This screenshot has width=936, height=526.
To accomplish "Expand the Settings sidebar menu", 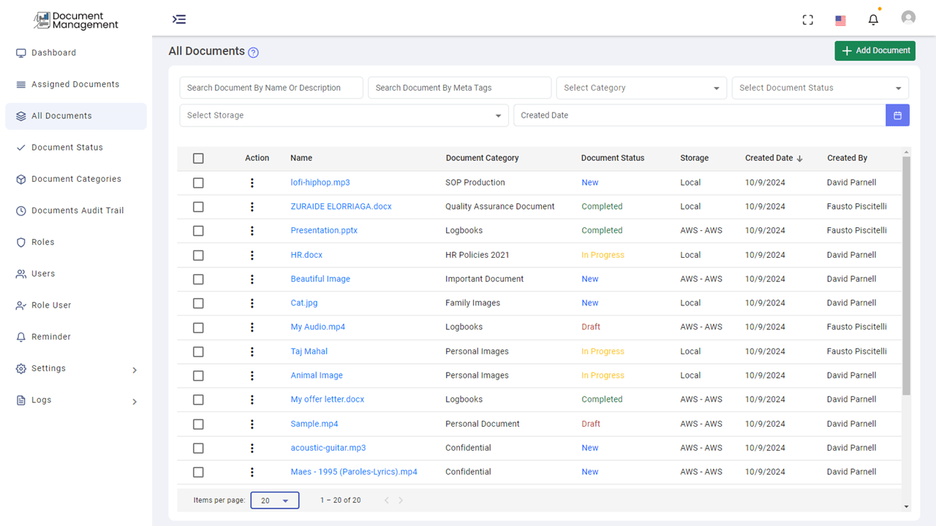I will point(76,369).
